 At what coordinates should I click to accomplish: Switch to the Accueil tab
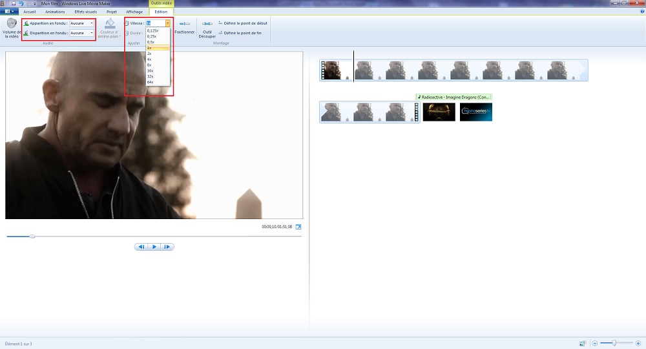pyautogui.click(x=30, y=12)
